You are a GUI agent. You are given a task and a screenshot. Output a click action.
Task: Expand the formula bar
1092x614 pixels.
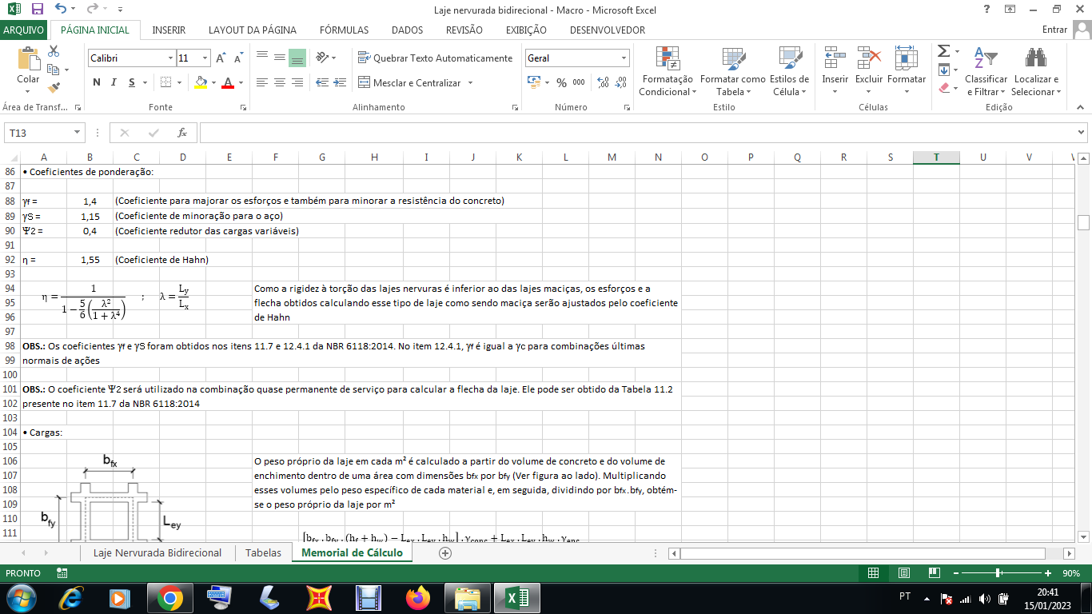coord(1082,133)
